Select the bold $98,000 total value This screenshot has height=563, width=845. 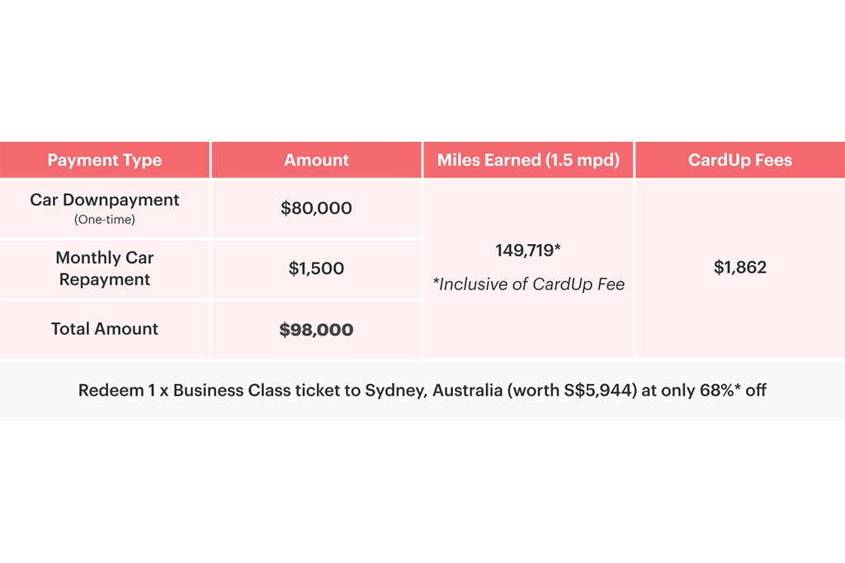tap(317, 330)
